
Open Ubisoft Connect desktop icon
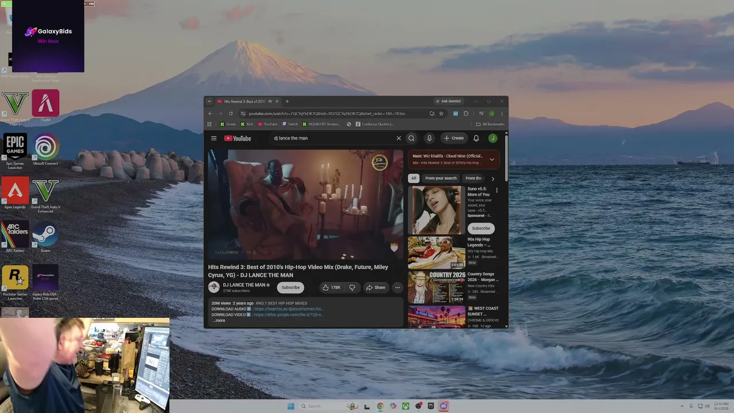coord(45,150)
